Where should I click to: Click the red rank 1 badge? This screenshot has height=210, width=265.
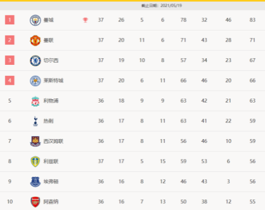click(9, 20)
